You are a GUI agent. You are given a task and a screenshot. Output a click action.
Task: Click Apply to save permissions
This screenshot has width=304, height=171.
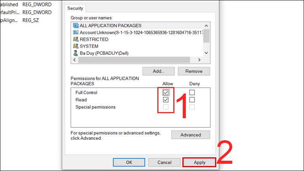pyautogui.click(x=199, y=162)
